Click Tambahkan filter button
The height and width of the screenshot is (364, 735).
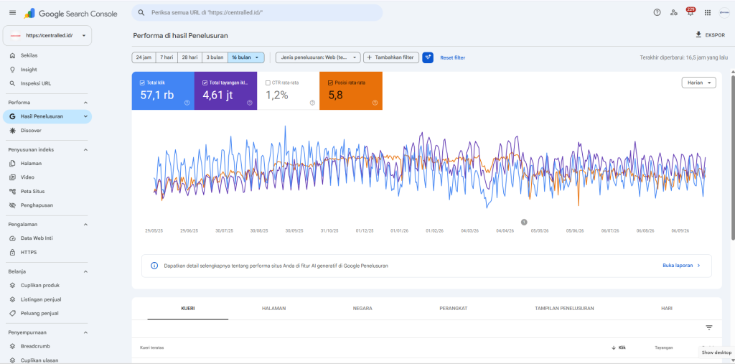pos(391,57)
